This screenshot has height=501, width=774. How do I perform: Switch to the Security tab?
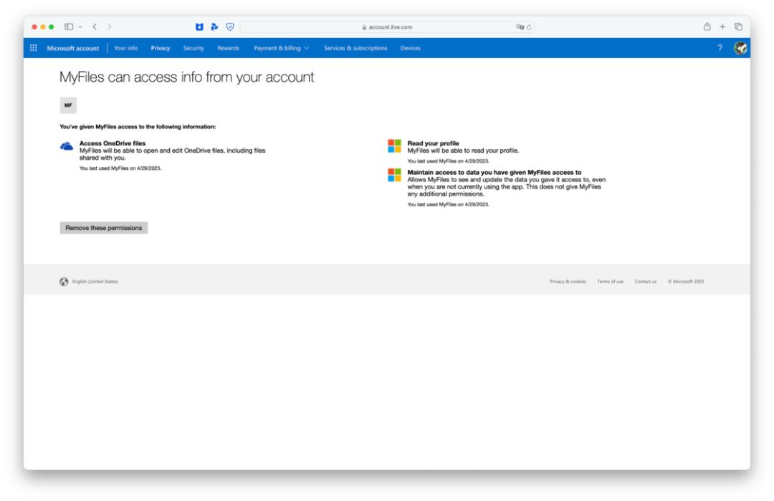193,48
